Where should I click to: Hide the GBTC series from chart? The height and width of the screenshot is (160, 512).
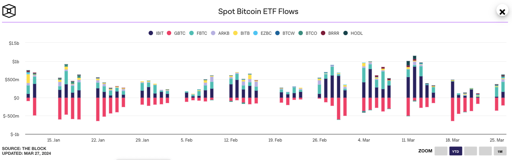pos(176,33)
